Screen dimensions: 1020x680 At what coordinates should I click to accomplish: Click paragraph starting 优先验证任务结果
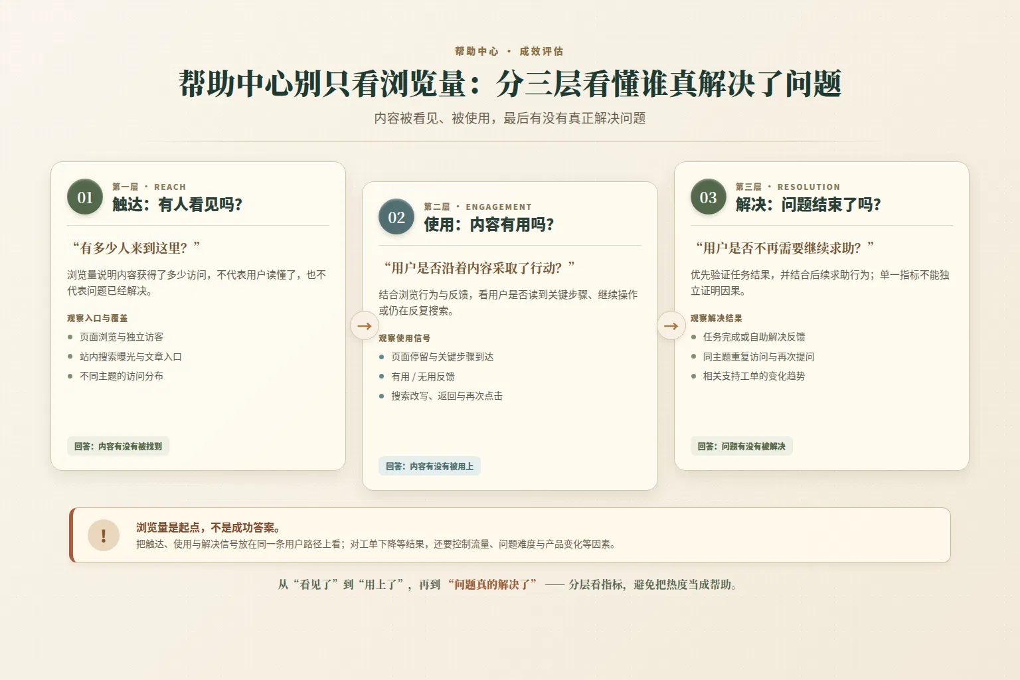pos(820,283)
